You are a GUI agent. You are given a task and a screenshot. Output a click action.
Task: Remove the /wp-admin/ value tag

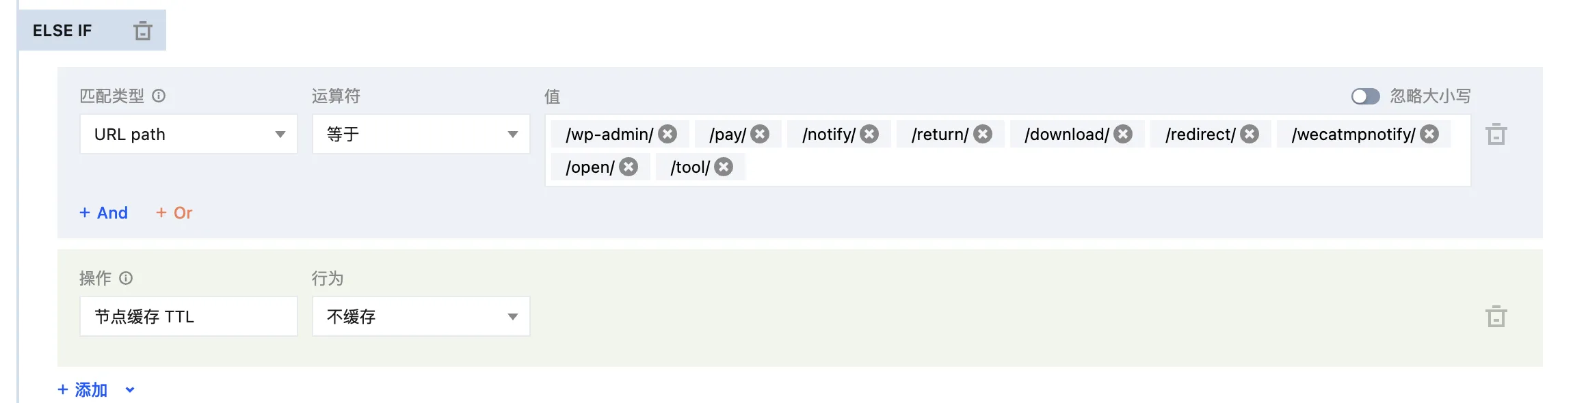pyautogui.click(x=667, y=134)
